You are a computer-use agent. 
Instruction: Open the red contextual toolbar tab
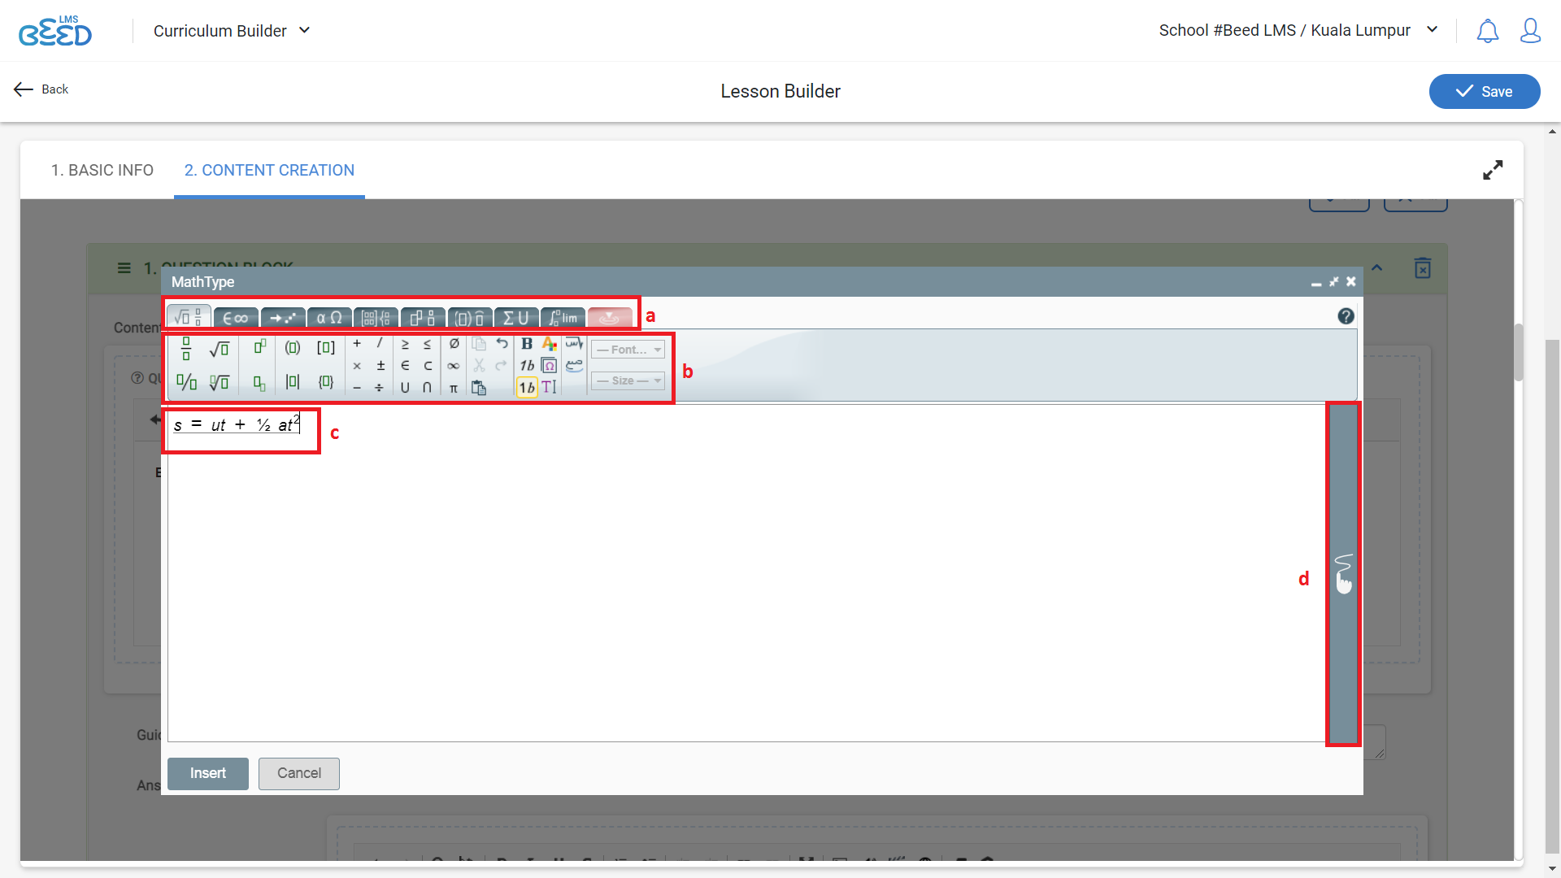[610, 318]
